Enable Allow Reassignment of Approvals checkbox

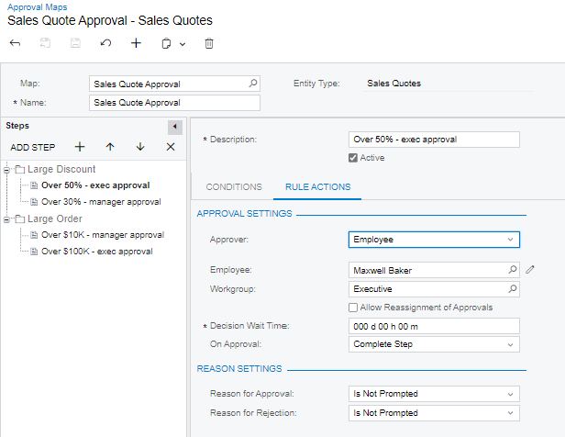pos(353,308)
